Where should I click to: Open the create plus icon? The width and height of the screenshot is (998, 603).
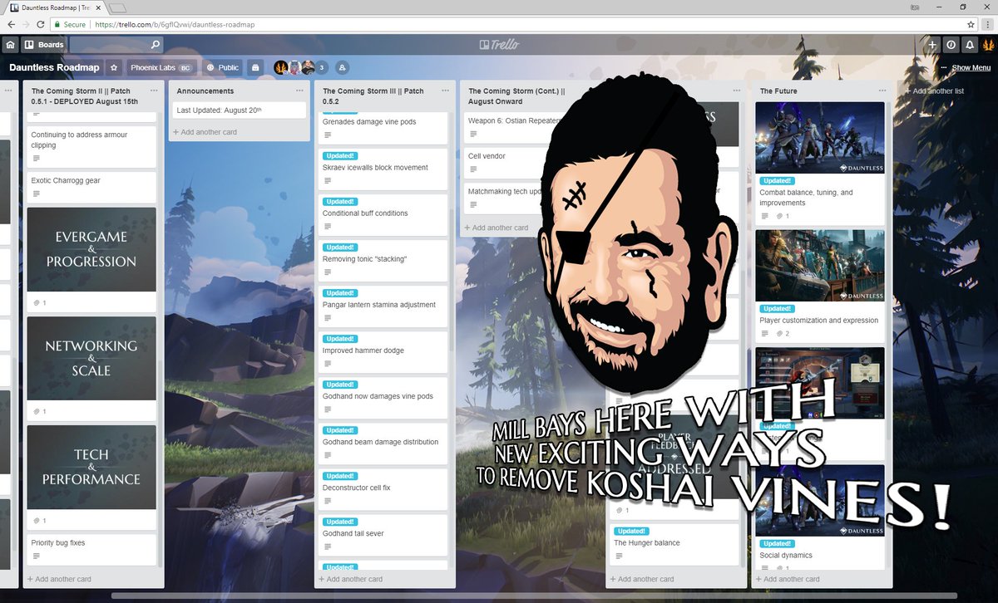pos(932,45)
